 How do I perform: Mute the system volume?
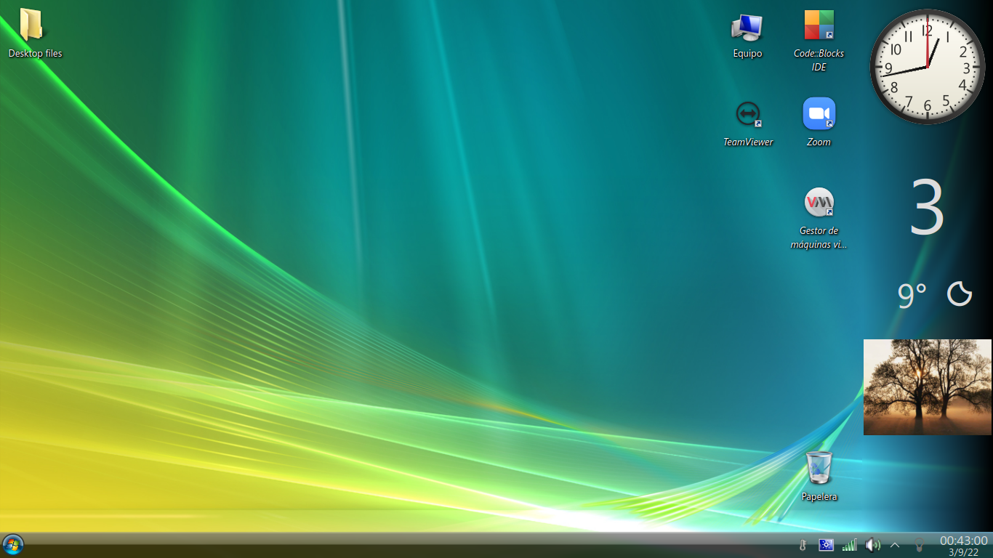(x=872, y=544)
